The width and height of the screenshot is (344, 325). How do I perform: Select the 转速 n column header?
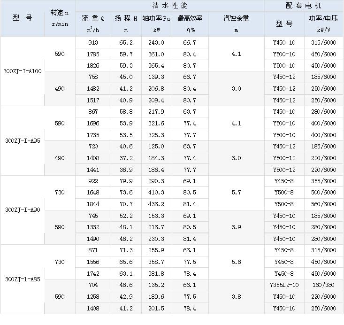pyautogui.click(x=60, y=18)
